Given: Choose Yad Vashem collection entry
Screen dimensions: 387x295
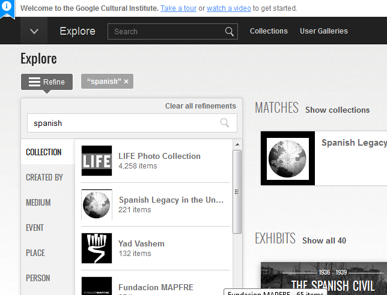Looking at the screenshot, I should pos(156,248).
